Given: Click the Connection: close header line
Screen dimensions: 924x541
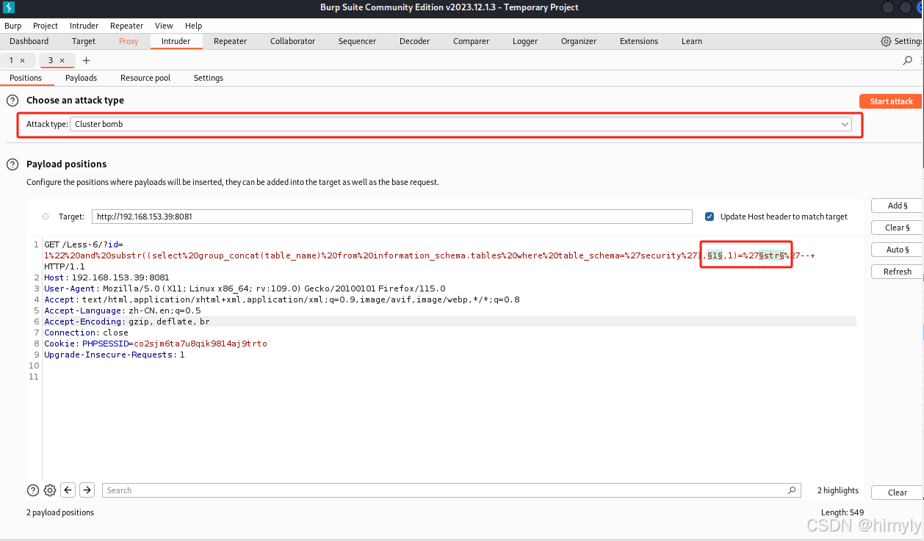Looking at the screenshot, I should [x=87, y=333].
